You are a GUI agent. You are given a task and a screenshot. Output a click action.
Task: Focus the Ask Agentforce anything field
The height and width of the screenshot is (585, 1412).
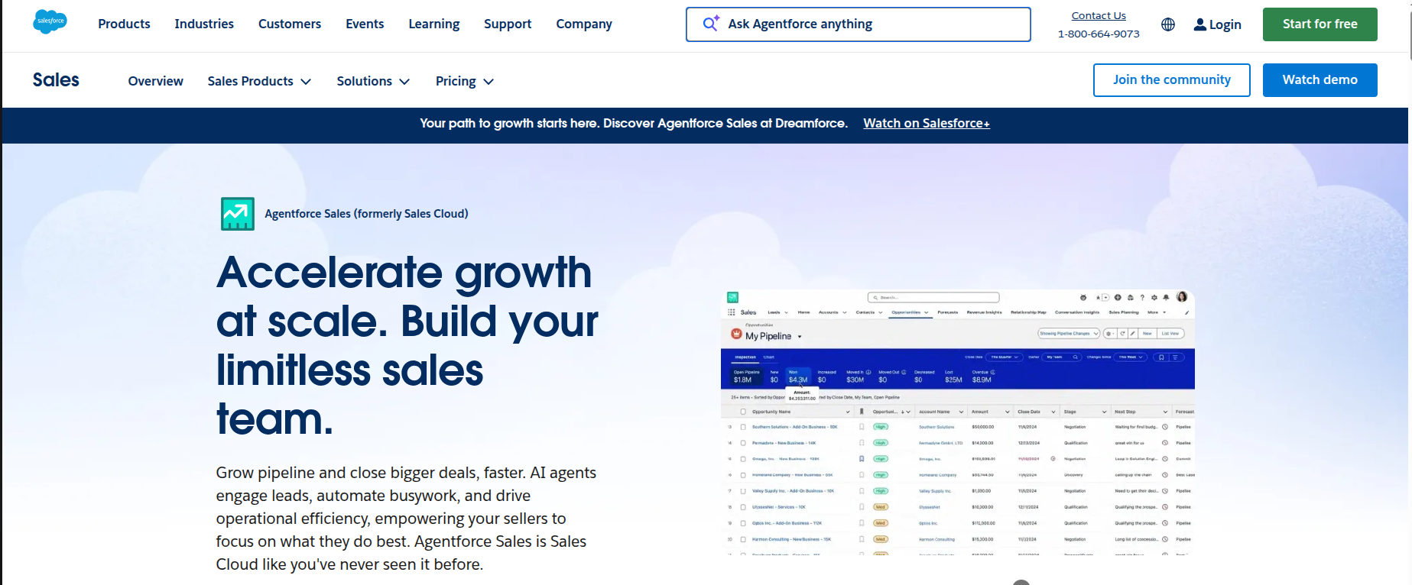coord(858,24)
